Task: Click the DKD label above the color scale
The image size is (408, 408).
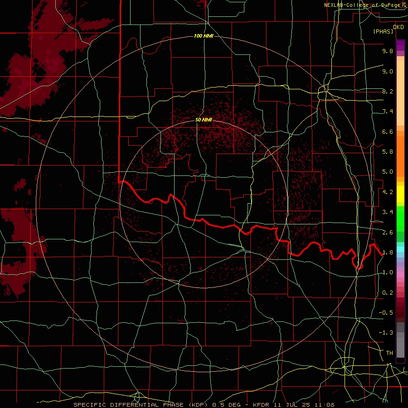Action: [398, 27]
